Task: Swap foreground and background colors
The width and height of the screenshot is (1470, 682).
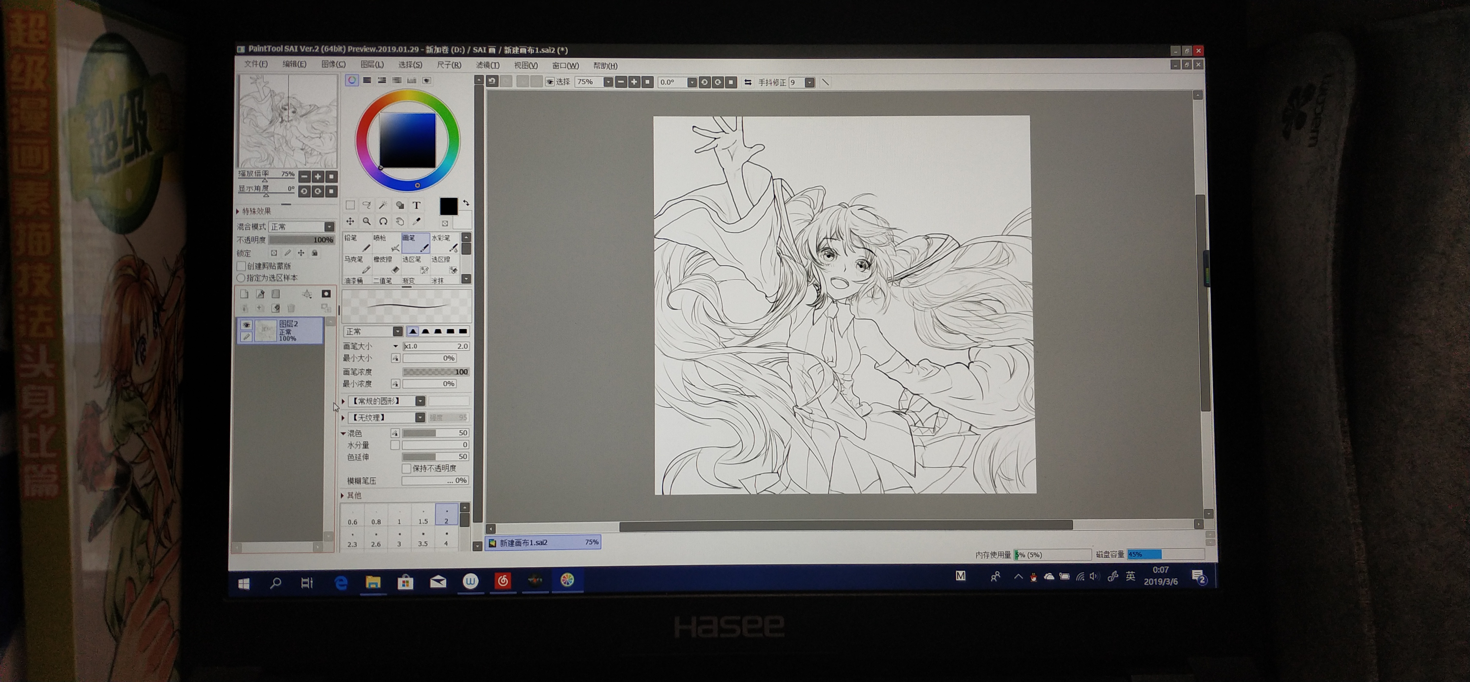Action: click(x=466, y=203)
